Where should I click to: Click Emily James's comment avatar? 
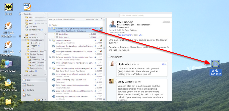[x=112, y=81]
